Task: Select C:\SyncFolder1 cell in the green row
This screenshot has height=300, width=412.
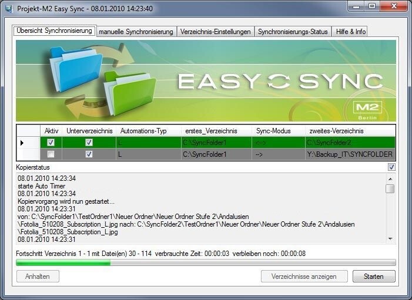Action: (216, 143)
